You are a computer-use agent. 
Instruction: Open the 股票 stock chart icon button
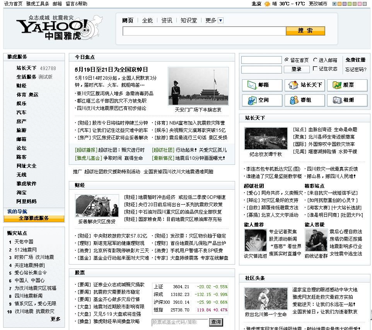347,85
